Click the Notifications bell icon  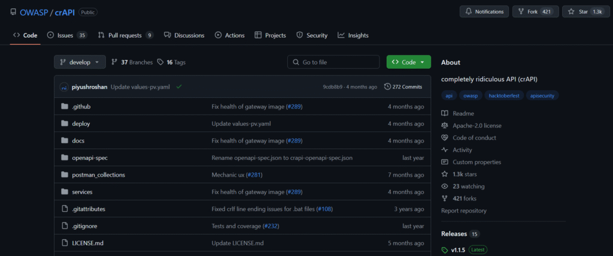pos(468,12)
